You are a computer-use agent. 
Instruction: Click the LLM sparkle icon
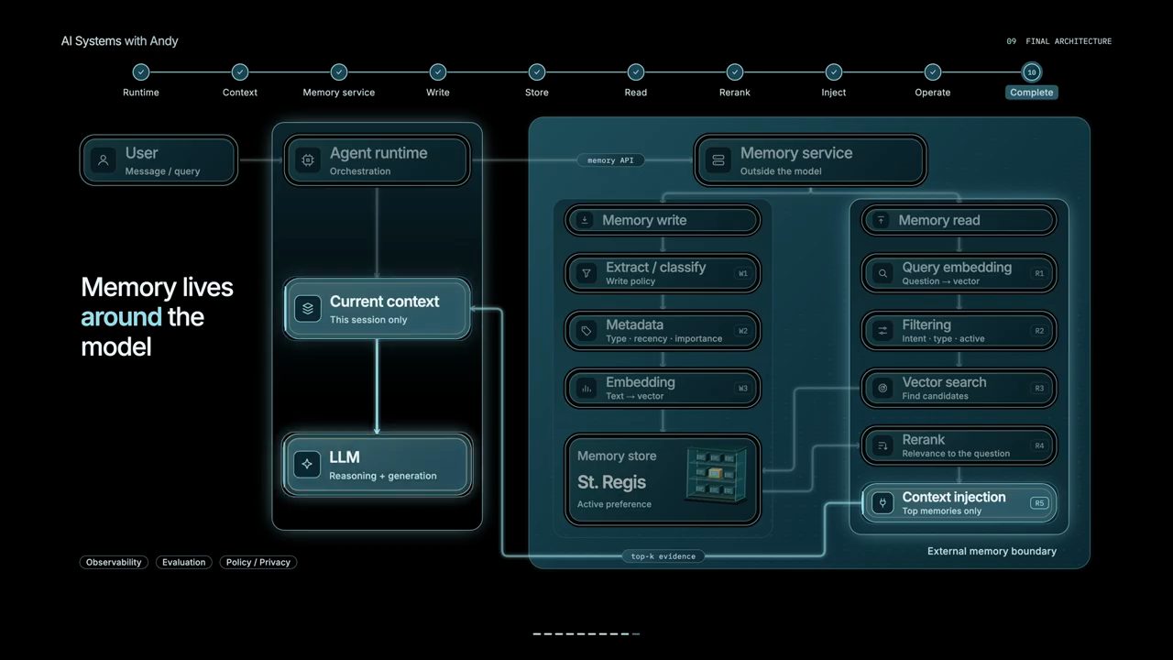point(307,465)
